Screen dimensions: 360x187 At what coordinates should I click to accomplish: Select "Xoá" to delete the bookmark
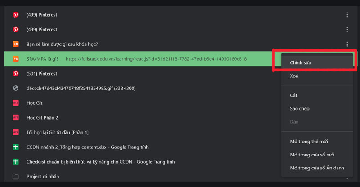pyautogui.click(x=294, y=76)
